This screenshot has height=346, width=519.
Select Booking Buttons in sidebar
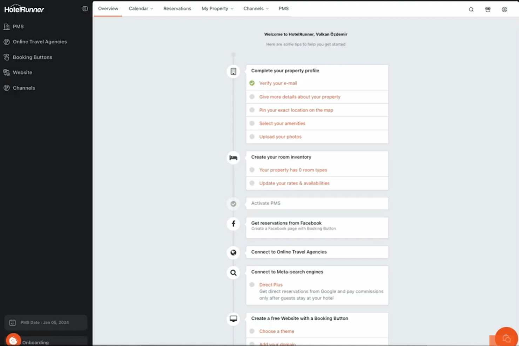(x=32, y=57)
